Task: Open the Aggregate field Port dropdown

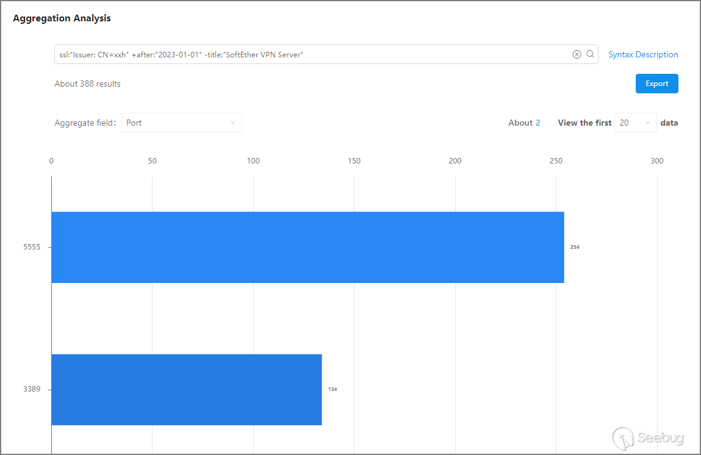Action: [x=181, y=123]
